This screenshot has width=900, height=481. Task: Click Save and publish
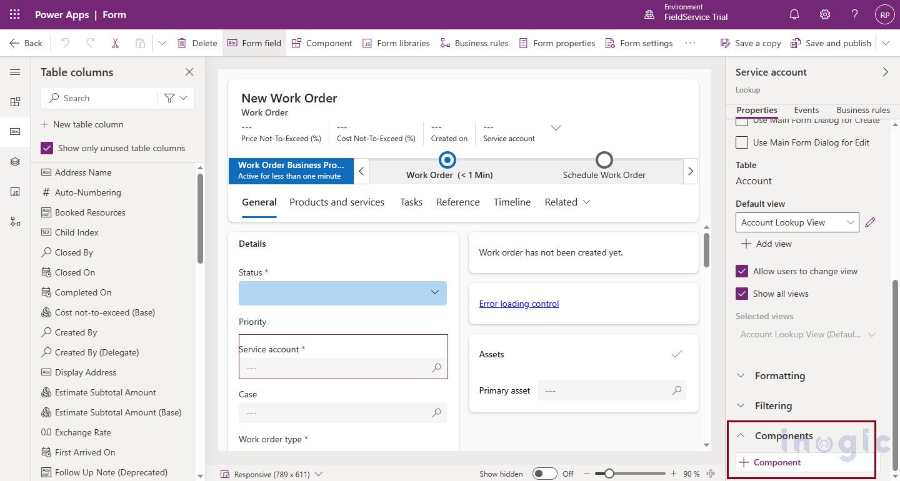831,43
